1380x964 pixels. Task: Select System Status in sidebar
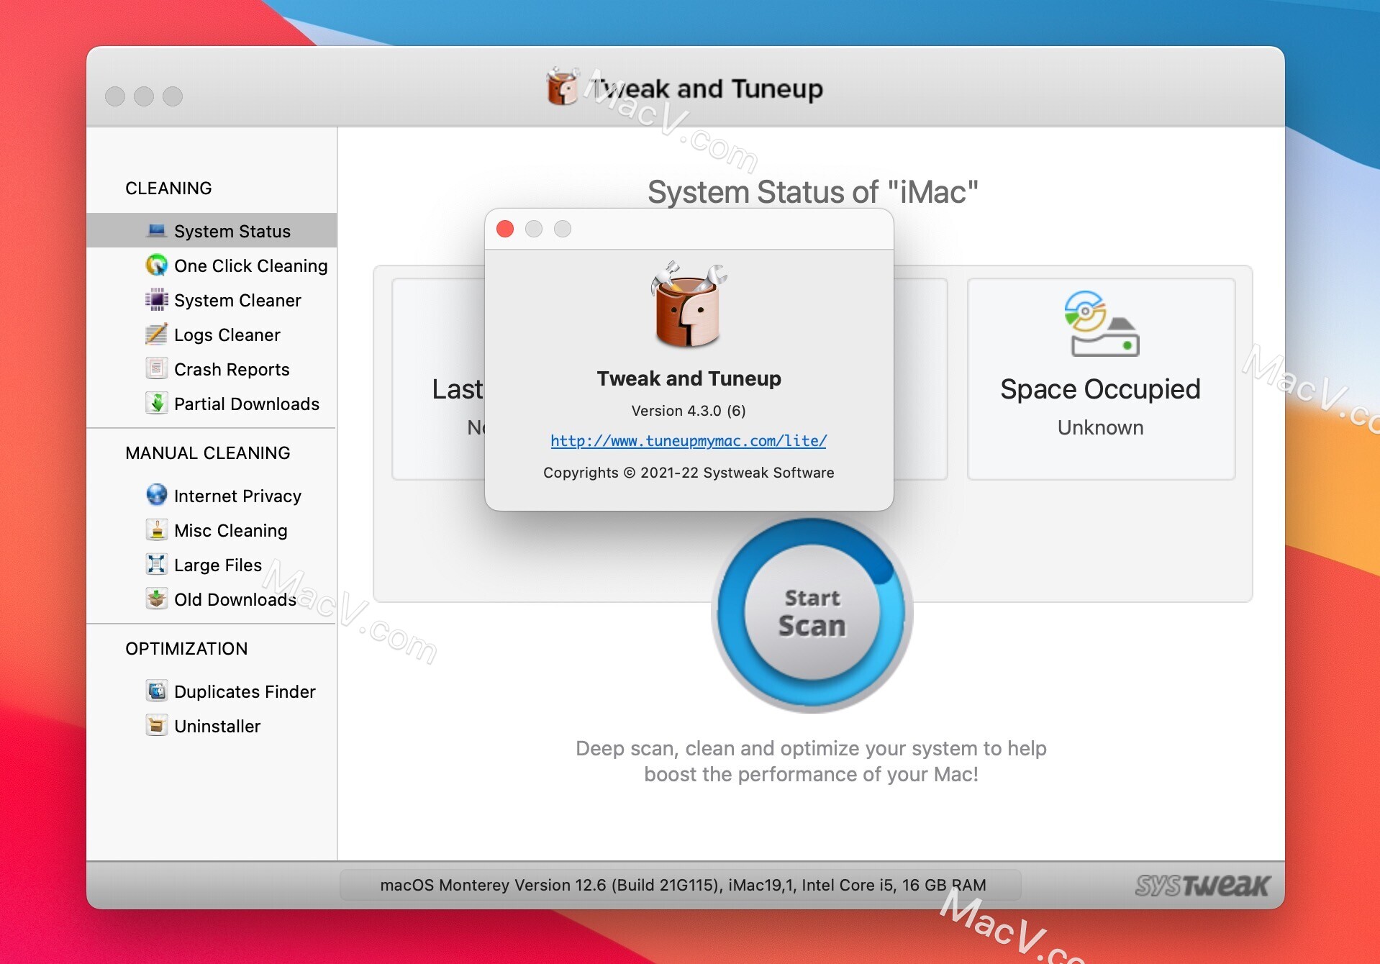tap(212, 231)
